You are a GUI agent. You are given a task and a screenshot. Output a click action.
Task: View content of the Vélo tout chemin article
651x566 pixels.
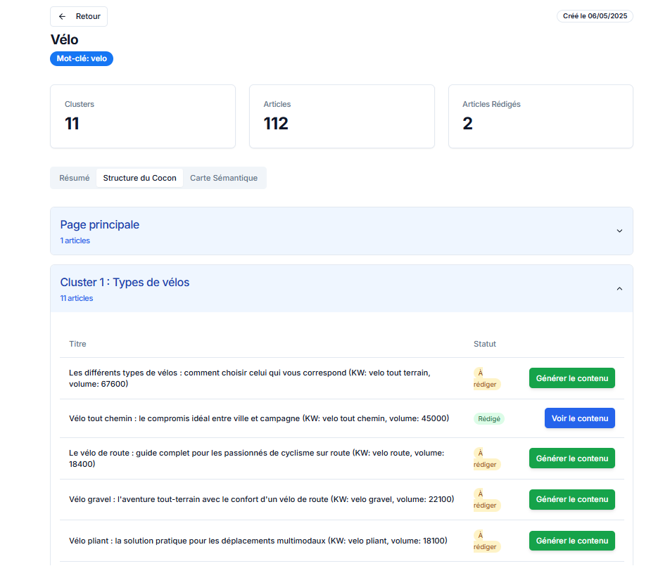click(580, 418)
